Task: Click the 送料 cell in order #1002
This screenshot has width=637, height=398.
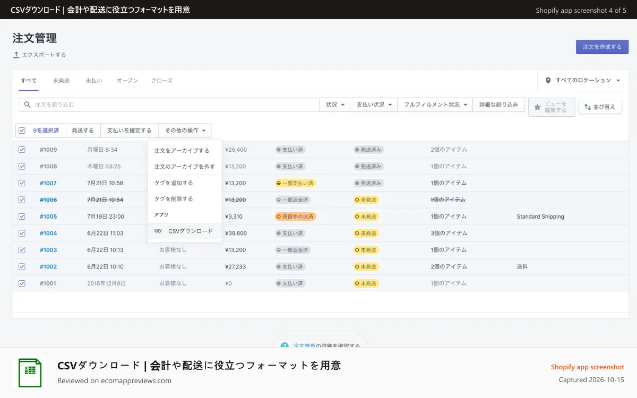Action: click(x=522, y=267)
